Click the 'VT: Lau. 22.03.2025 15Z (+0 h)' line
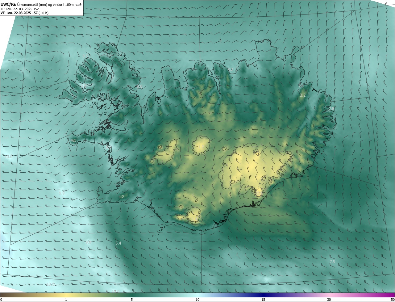 point(25,13)
